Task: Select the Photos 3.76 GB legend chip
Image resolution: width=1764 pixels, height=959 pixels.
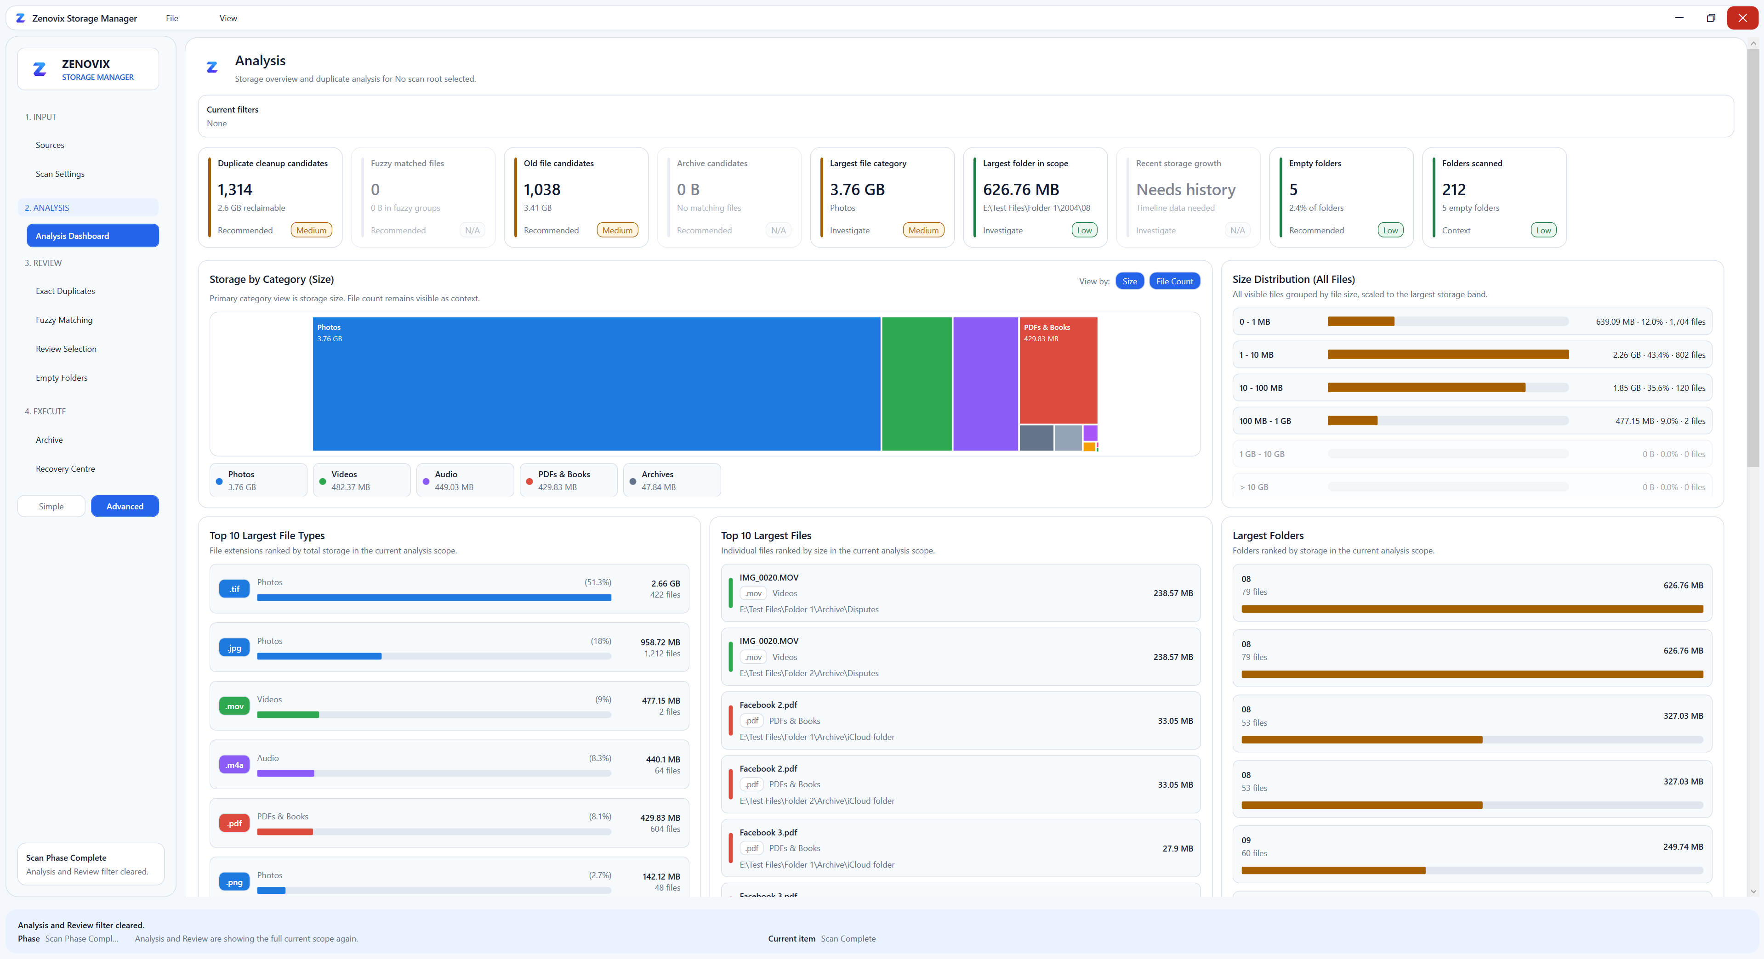Action: pyautogui.click(x=258, y=480)
